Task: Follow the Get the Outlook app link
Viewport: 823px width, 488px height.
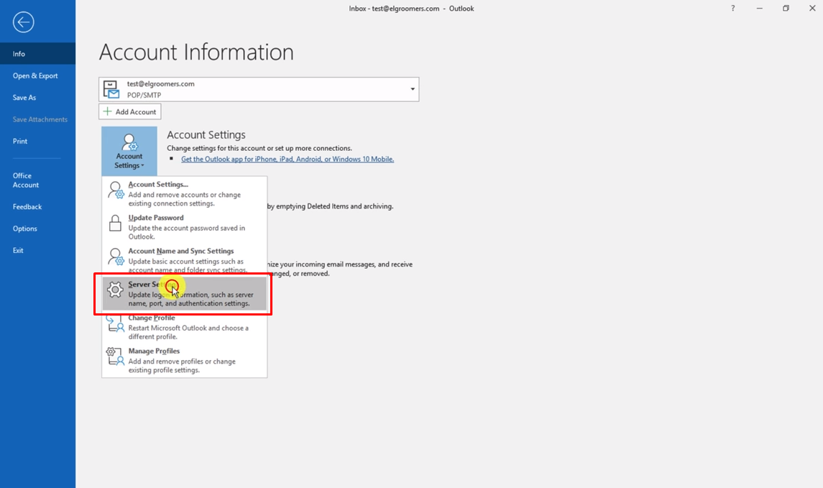Action: point(287,159)
